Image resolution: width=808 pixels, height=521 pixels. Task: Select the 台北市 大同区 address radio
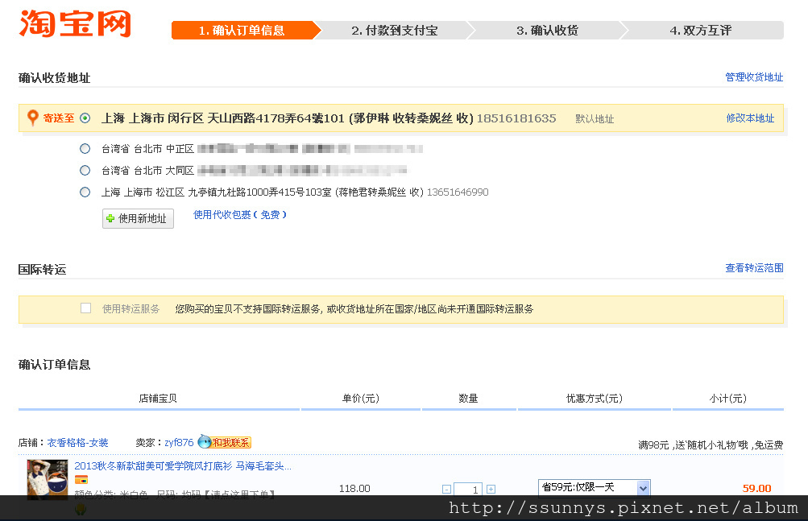(85, 171)
